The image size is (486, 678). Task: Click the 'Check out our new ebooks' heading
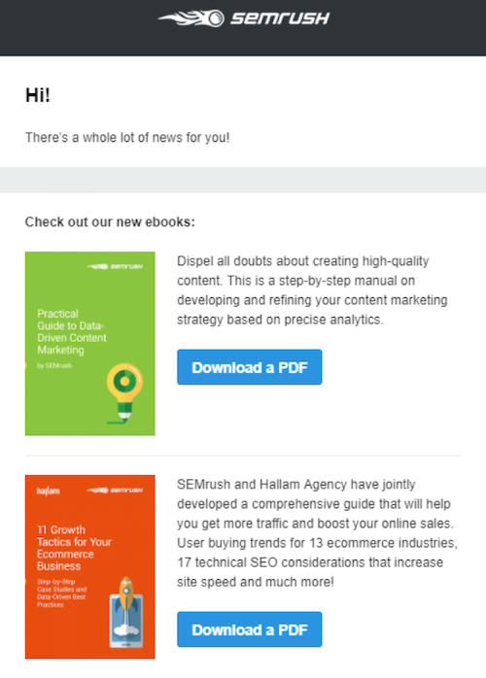click(110, 221)
